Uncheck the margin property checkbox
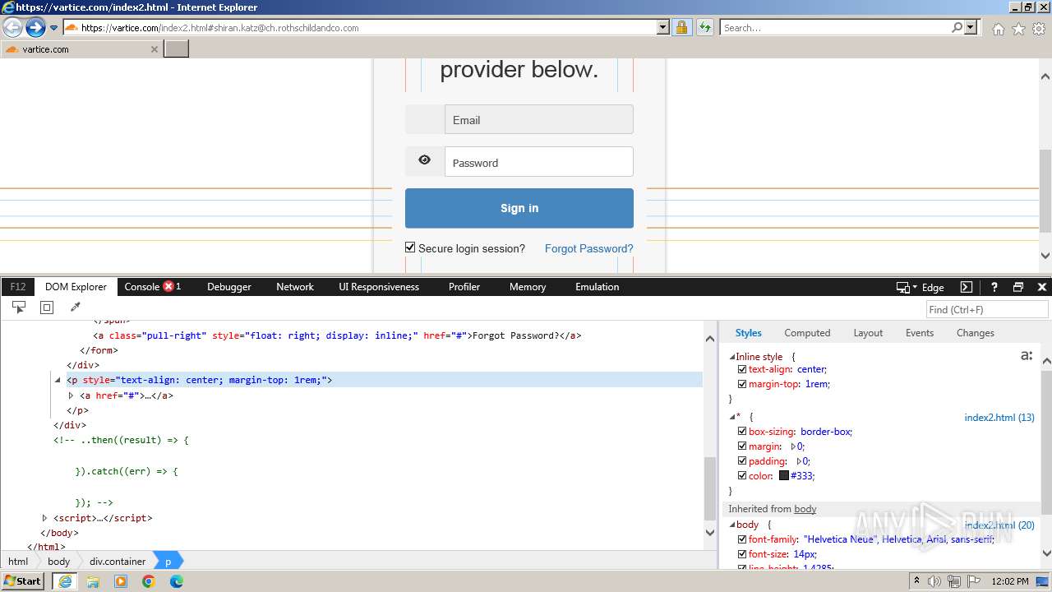 click(x=742, y=446)
